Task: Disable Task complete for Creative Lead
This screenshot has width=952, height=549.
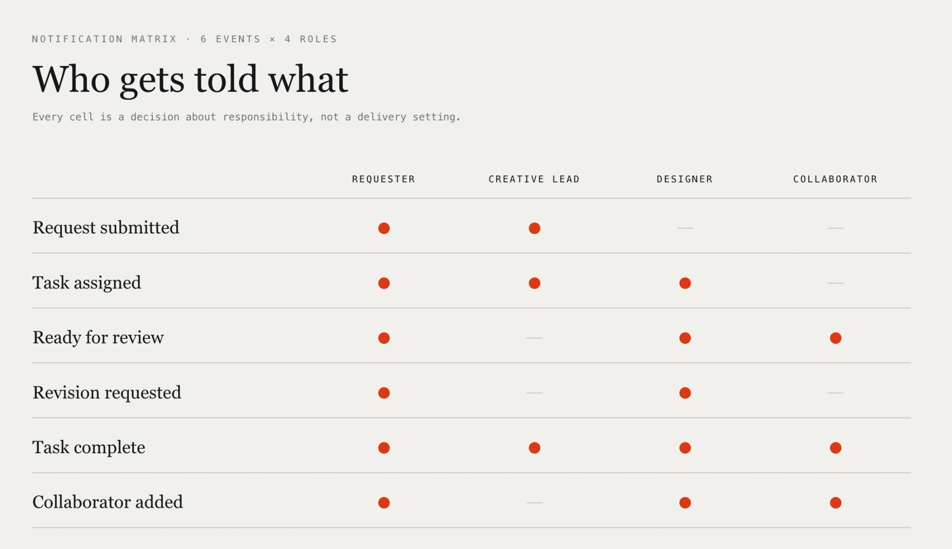Action: [x=534, y=448]
